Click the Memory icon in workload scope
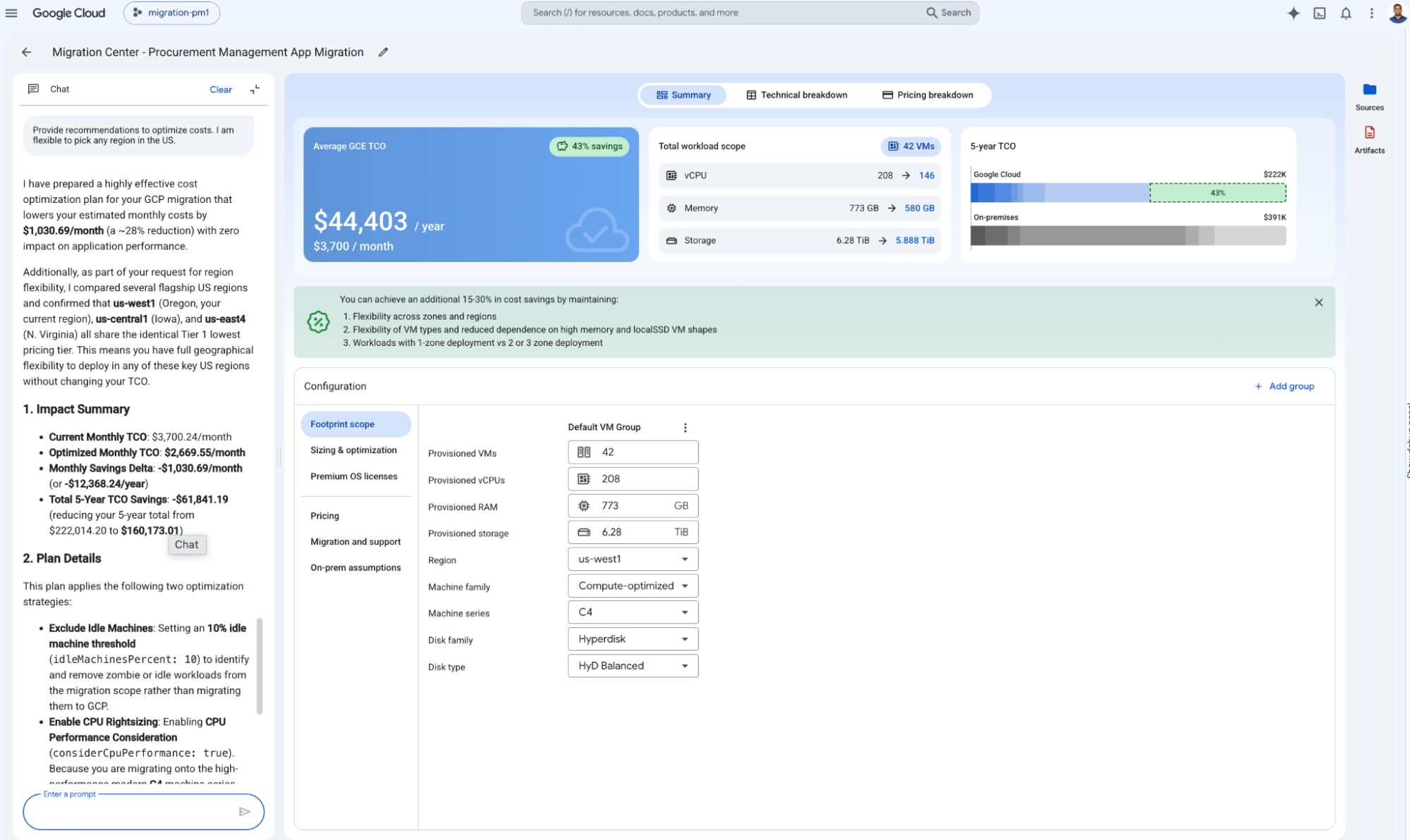The image size is (1410, 840). coord(671,208)
